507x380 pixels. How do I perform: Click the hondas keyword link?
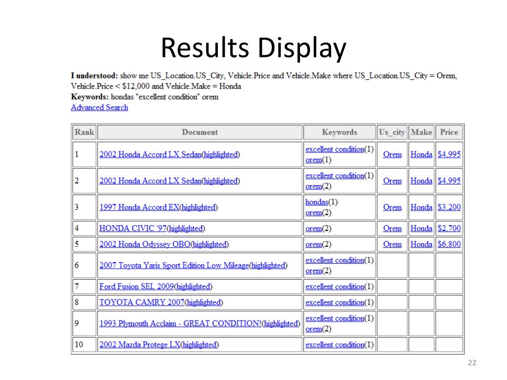(317, 202)
